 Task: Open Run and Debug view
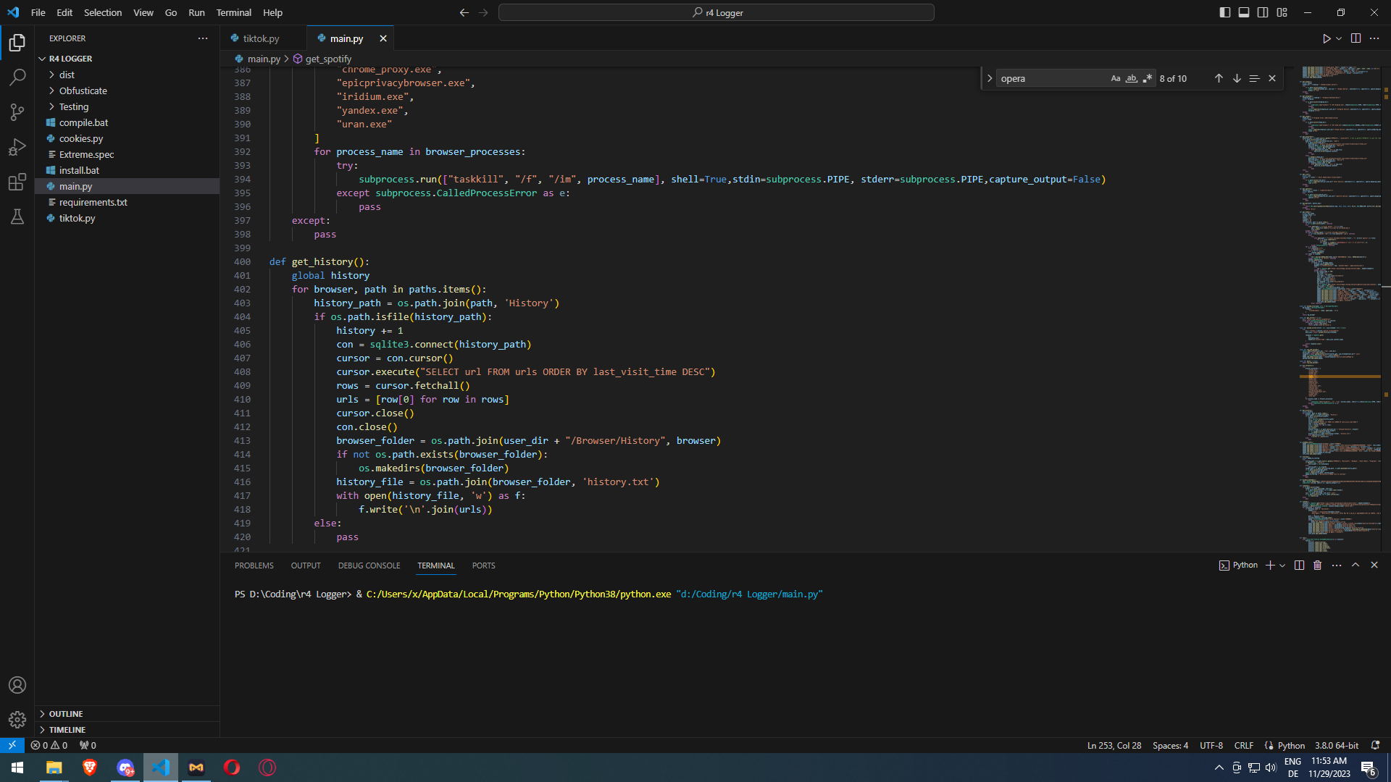coord(17,147)
